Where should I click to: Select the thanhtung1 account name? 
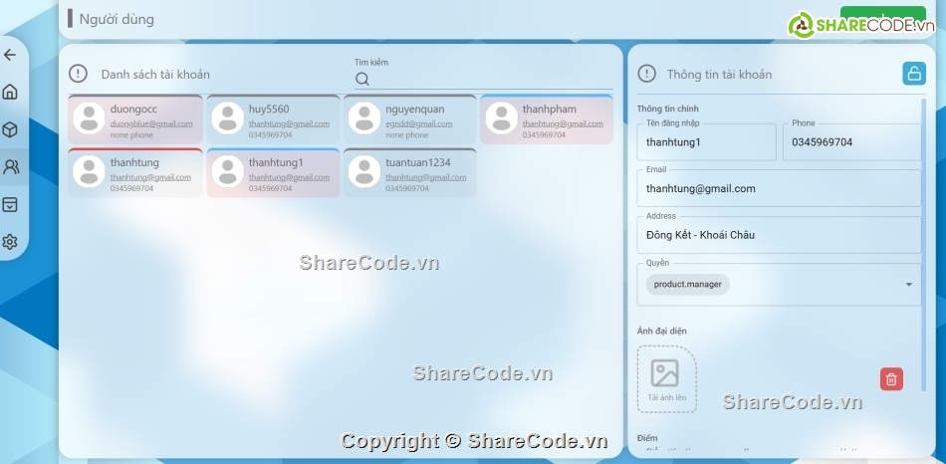pyautogui.click(x=276, y=163)
